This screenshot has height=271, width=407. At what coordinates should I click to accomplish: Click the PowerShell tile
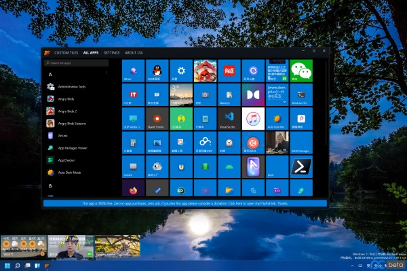click(301, 167)
